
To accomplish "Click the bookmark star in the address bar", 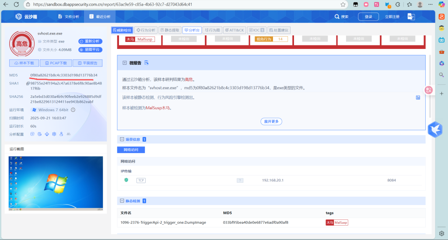I will point(343,4).
